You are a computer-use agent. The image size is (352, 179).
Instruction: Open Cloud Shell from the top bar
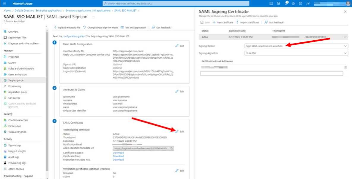pyautogui.click(x=271, y=4)
